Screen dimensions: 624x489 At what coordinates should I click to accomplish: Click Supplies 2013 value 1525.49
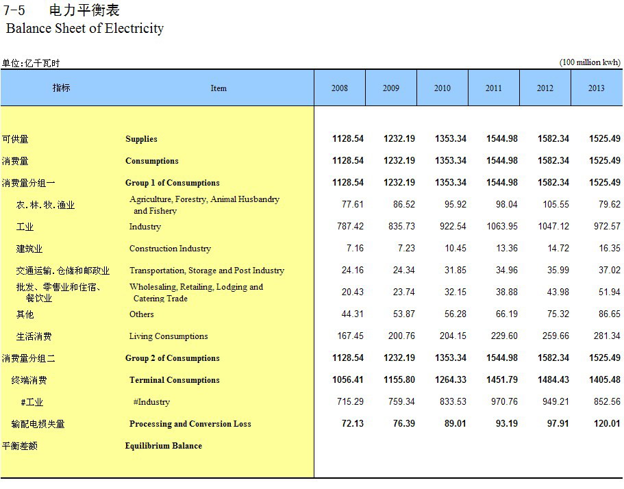[605, 138]
